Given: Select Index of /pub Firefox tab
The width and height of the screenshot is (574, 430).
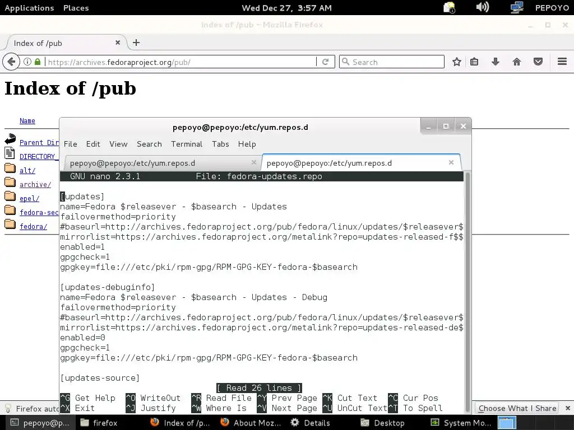Looking at the screenshot, I should click(x=66, y=43).
